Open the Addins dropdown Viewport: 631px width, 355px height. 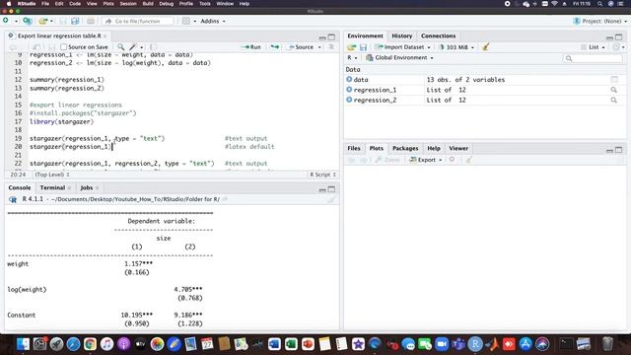[x=213, y=21]
